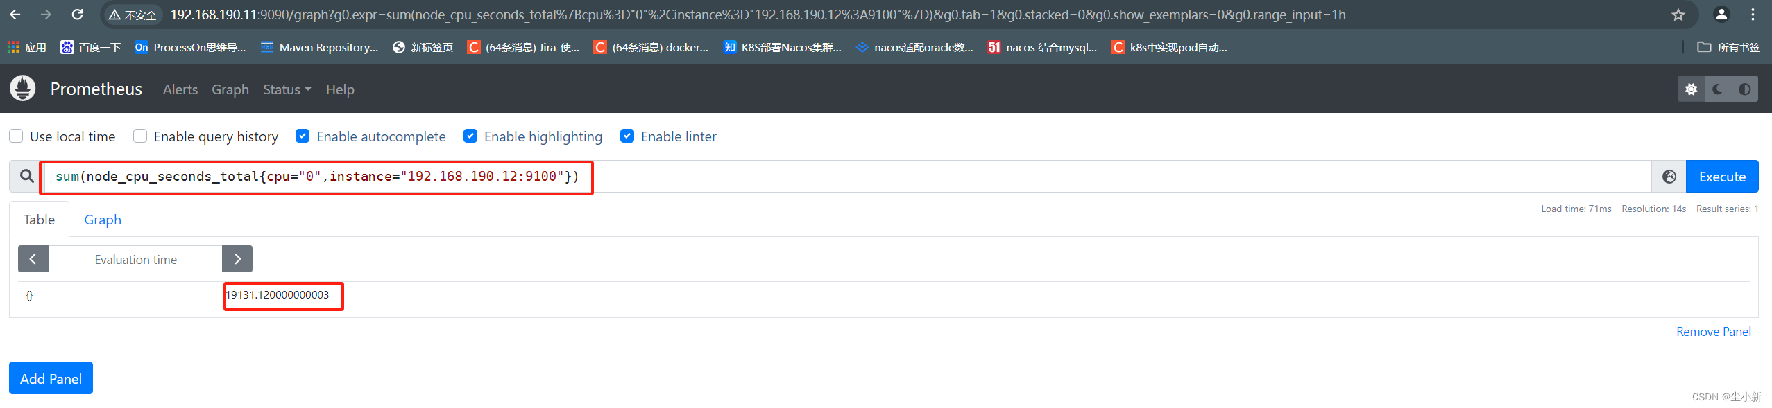Uncheck Enable highlighting
Screen dimensions: 1772x408
point(470,136)
